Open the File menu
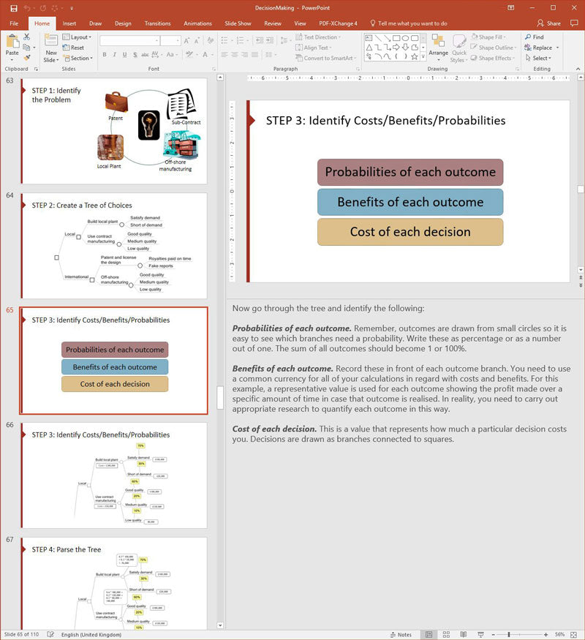Screen dimensions: 585x640 pos(14,23)
